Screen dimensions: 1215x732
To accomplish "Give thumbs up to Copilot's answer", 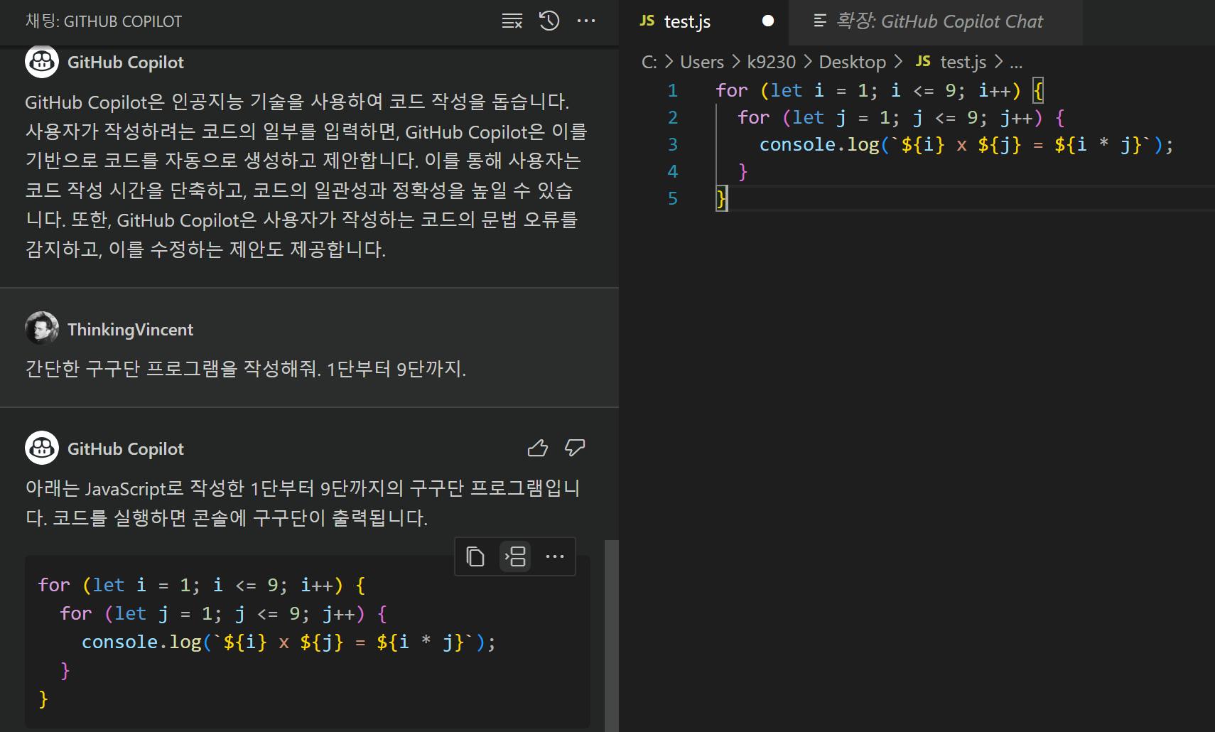I will (x=538, y=448).
